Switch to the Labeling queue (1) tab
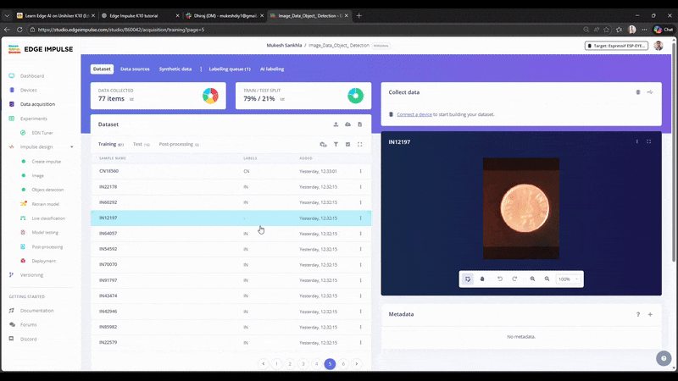 (x=230, y=69)
